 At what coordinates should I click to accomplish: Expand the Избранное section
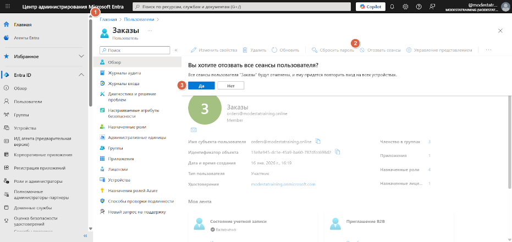pos(44,57)
